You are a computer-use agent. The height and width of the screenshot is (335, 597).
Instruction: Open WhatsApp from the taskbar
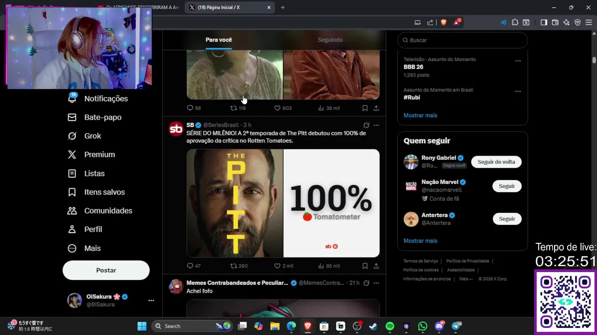click(x=423, y=326)
